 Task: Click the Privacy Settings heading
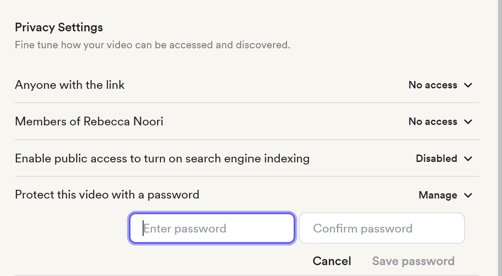[59, 27]
